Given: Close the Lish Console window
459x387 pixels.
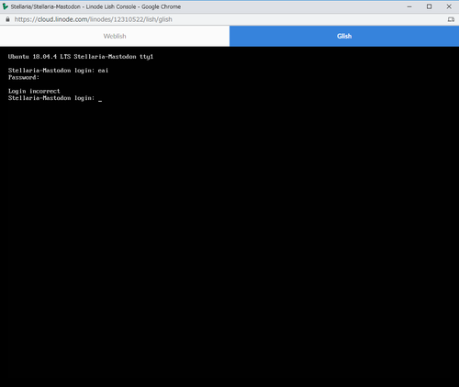Looking at the screenshot, I should [449, 6].
